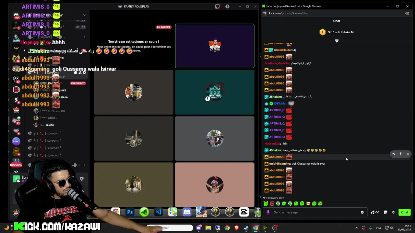
Task: Open the red B server icon
Action: 16,90
